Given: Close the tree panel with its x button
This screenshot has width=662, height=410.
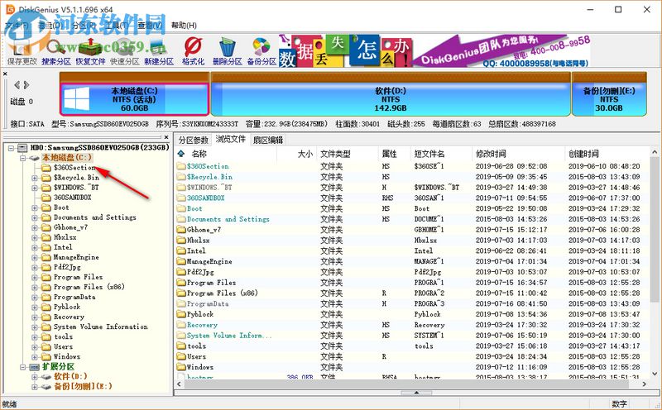Looking at the screenshot, I should coord(166,137).
